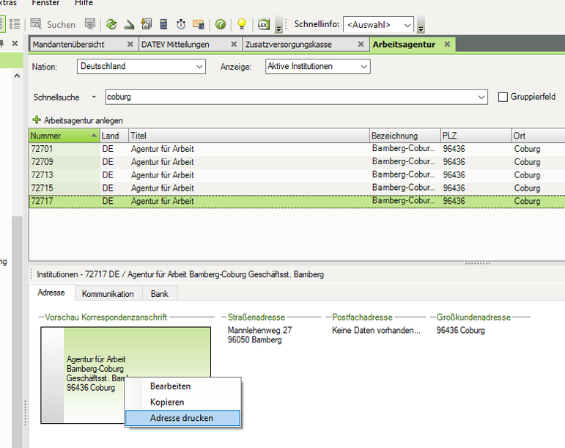
Task: Close the left side panel with X
Action: point(15,43)
